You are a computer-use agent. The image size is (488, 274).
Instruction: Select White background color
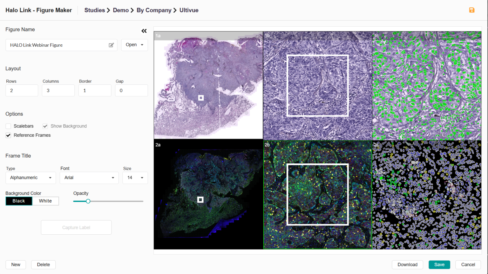(x=45, y=201)
